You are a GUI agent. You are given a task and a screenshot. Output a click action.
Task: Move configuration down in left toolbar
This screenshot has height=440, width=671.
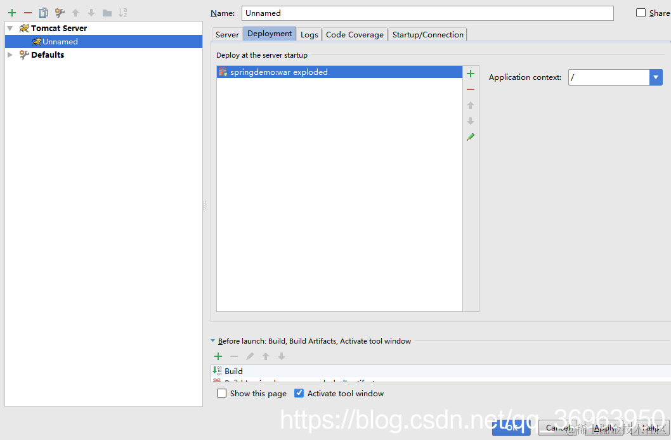coord(91,13)
